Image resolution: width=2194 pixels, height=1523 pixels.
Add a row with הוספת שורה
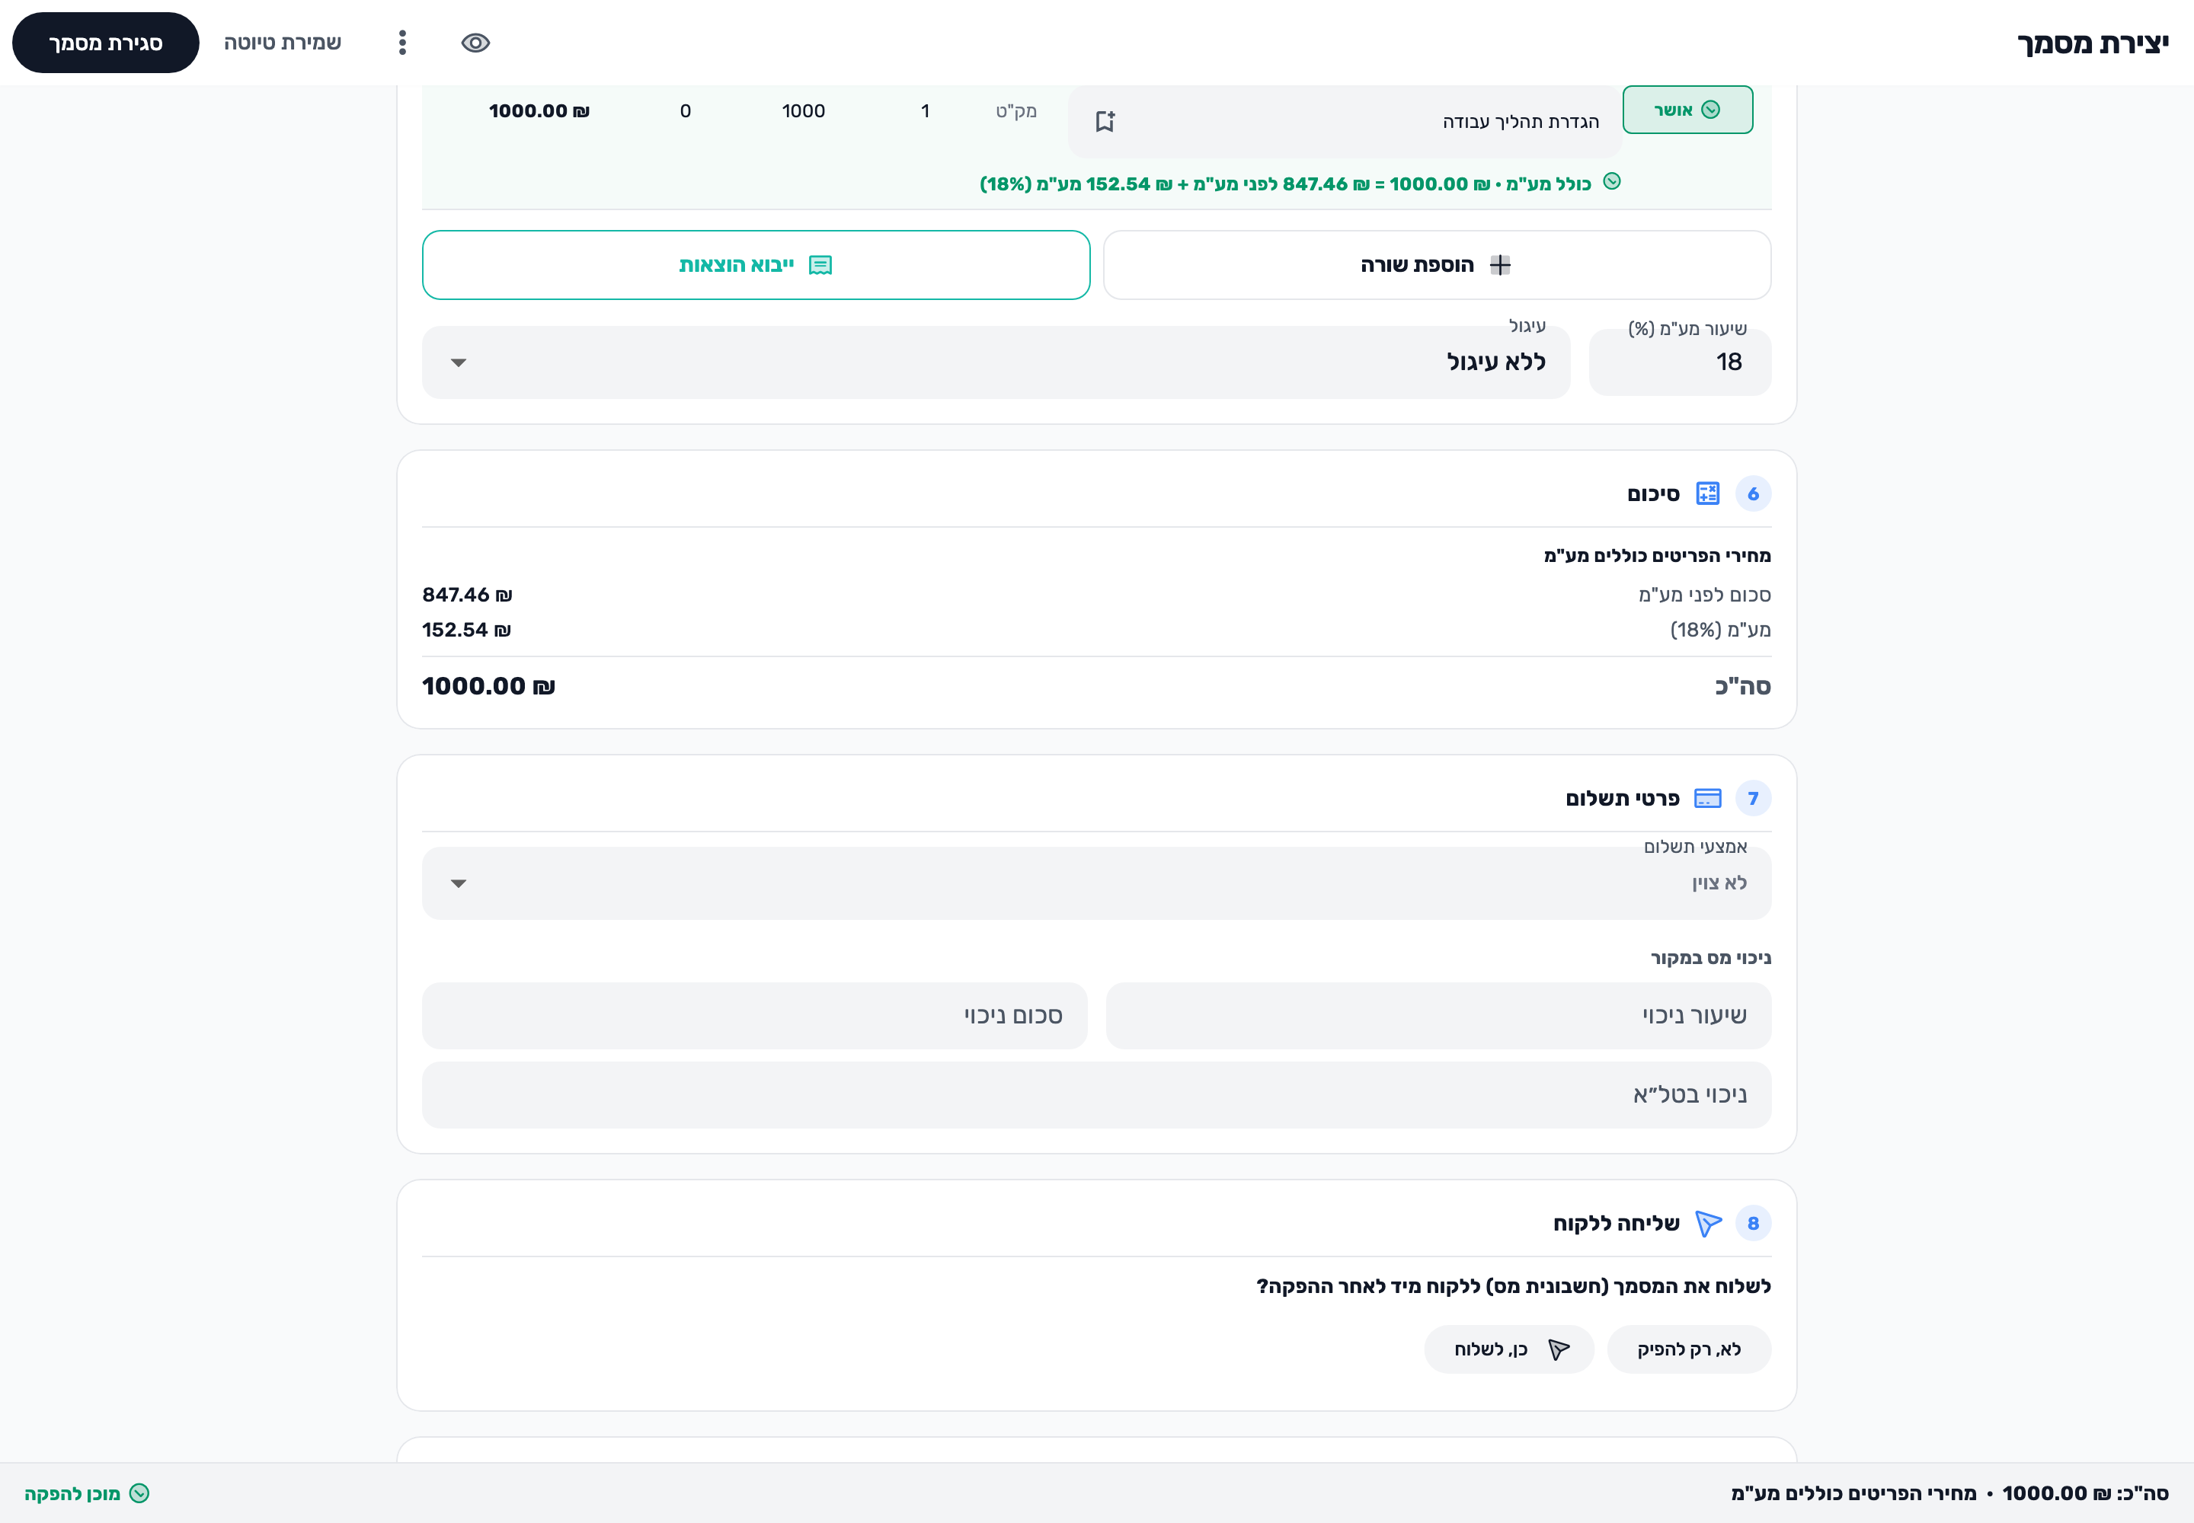click(x=1437, y=265)
